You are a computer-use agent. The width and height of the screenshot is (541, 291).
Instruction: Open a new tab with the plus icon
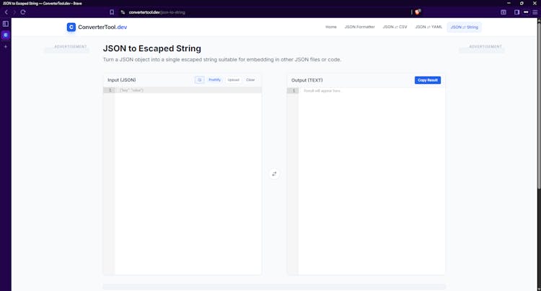coord(5,46)
